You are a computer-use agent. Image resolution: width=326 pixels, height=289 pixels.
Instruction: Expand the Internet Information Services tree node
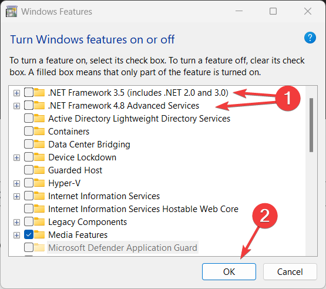click(x=16, y=196)
